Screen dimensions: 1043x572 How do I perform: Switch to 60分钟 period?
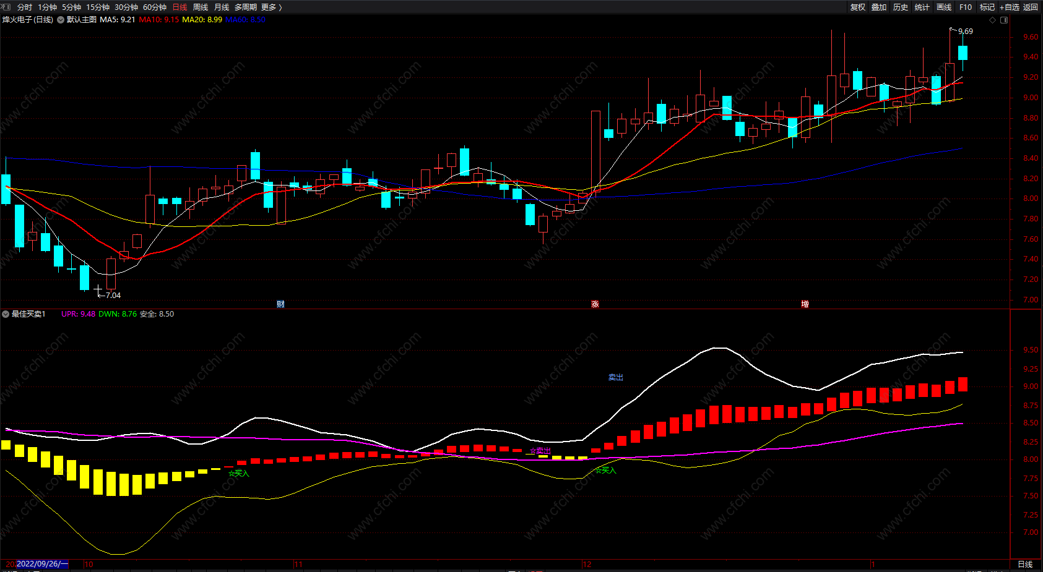click(x=155, y=7)
